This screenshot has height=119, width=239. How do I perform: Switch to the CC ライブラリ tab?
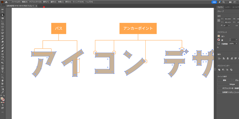235,7
